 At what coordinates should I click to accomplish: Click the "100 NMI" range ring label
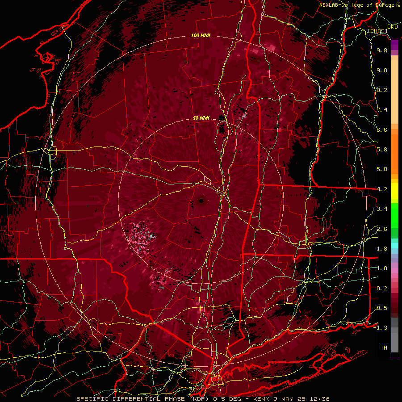tap(201, 35)
